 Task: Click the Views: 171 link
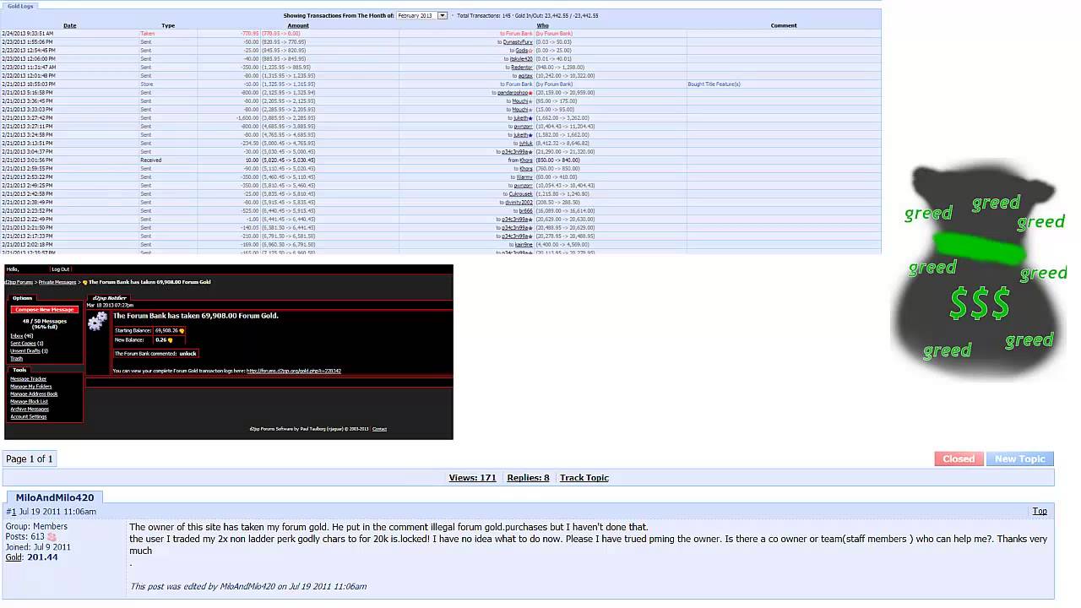pyautogui.click(x=472, y=478)
